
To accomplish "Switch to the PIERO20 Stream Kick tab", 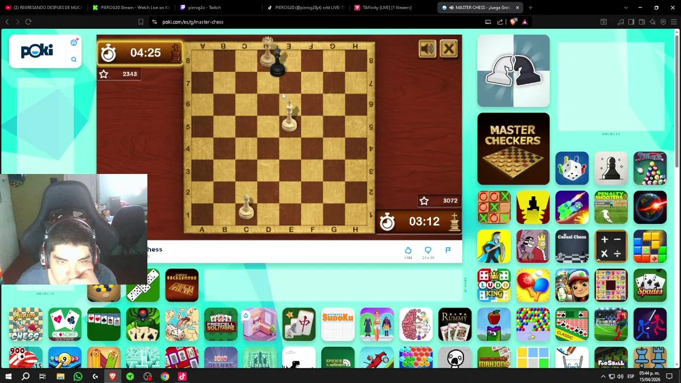I will (130, 7).
